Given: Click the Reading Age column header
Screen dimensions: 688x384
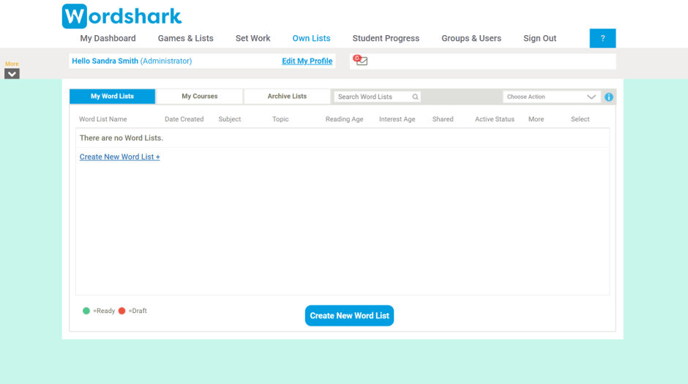Looking at the screenshot, I should (345, 119).
